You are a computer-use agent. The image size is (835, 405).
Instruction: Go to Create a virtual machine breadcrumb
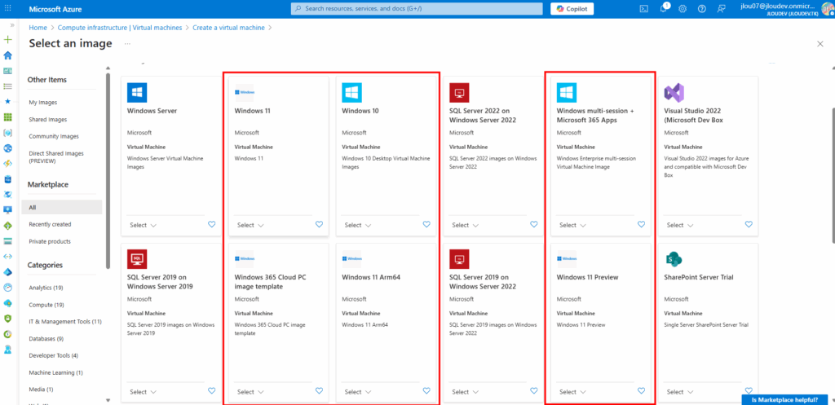pos(231,28)
